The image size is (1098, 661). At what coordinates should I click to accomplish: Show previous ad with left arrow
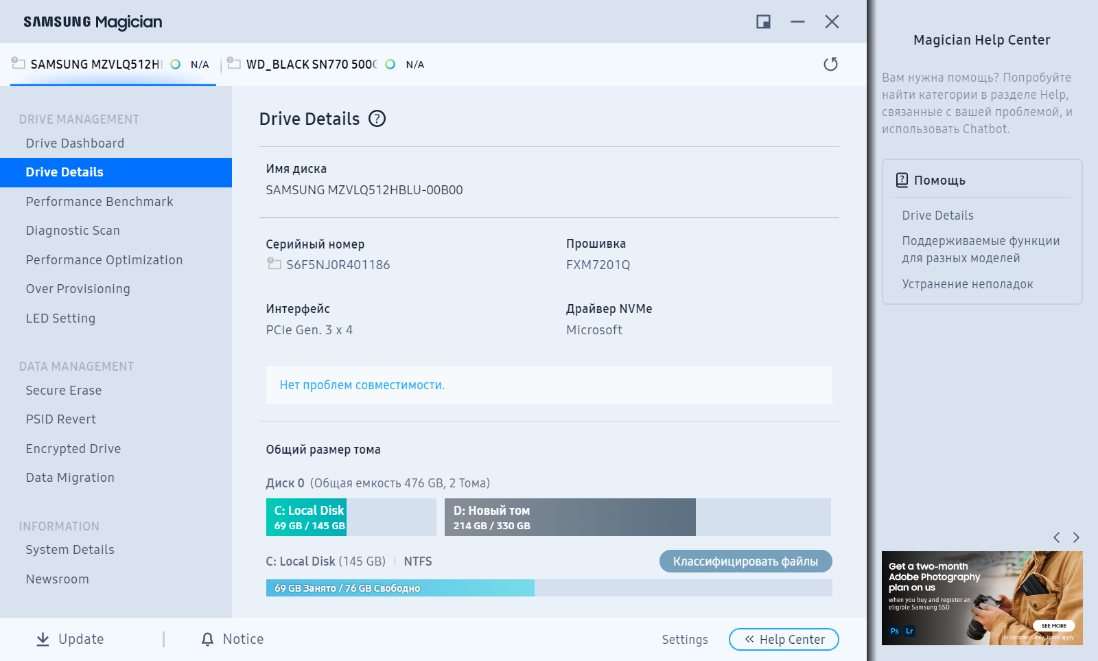coord(1057,537)
